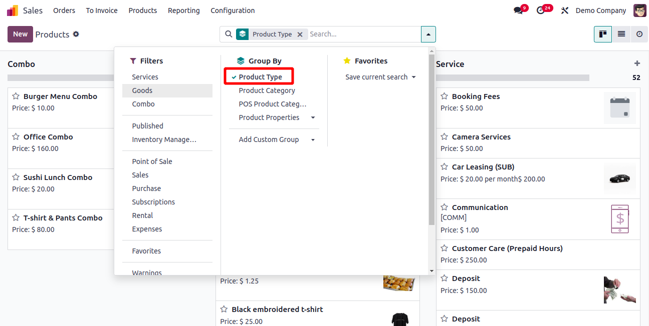Open the Products gear actions menu

click(x=76, y=34)
